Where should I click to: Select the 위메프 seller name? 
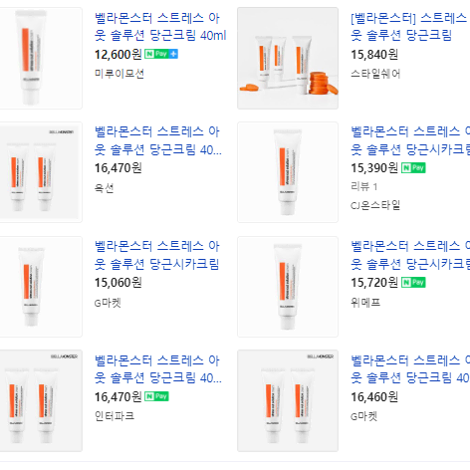365,302
